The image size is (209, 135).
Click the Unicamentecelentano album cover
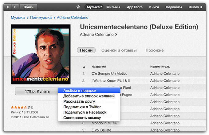point(41,54)
